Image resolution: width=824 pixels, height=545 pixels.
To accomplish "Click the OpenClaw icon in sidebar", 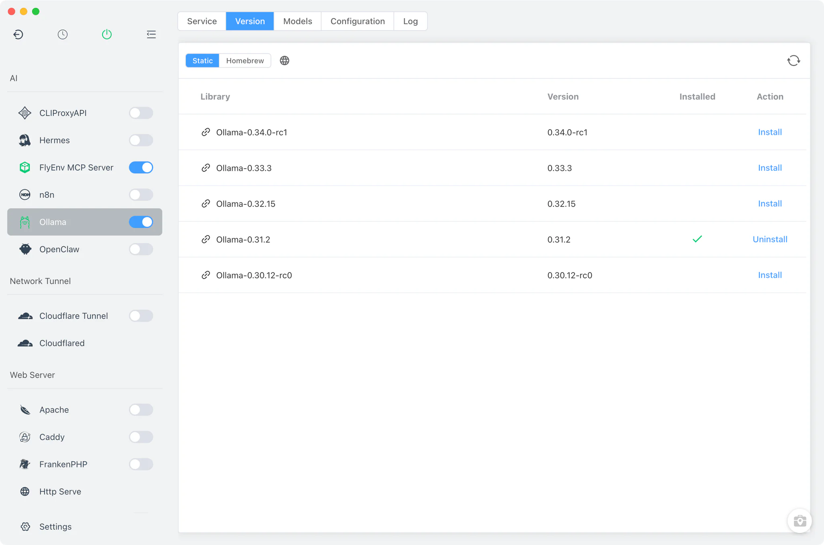I will coord(25,249).
